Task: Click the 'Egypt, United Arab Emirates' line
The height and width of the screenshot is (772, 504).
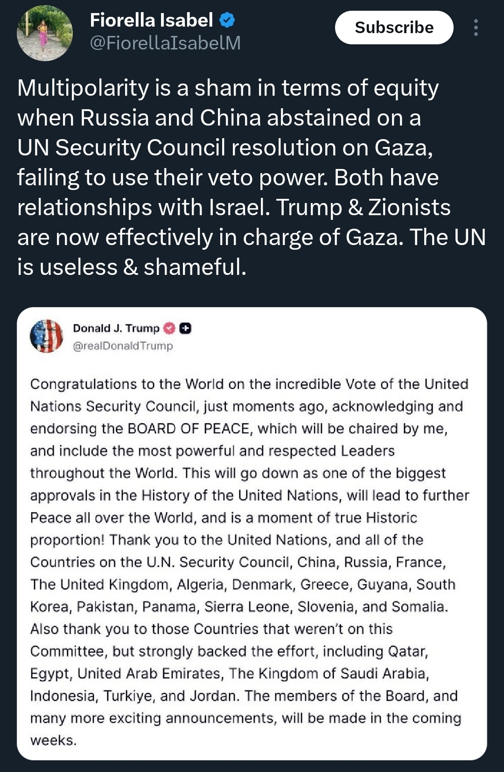Action: point(230,674)
